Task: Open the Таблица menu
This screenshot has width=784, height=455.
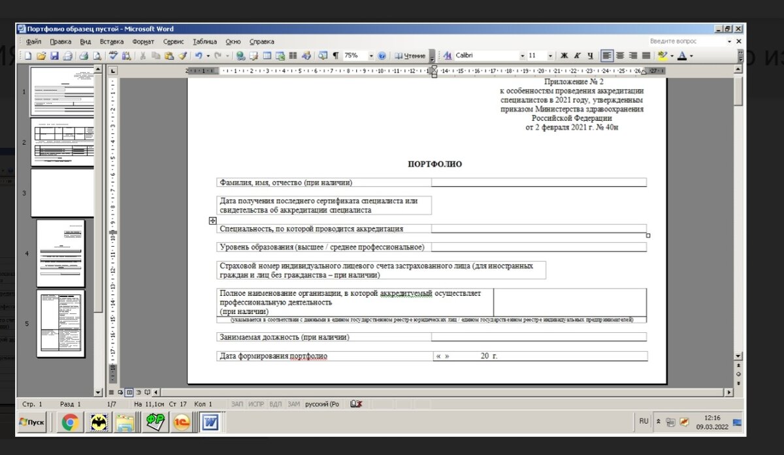Action: click(204, 41)
